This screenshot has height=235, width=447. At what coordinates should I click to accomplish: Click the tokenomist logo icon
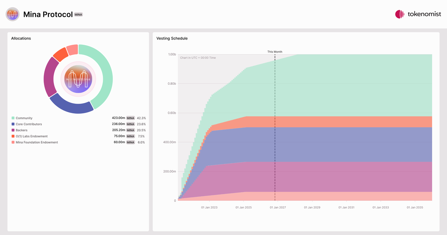[x=400, y=14]
